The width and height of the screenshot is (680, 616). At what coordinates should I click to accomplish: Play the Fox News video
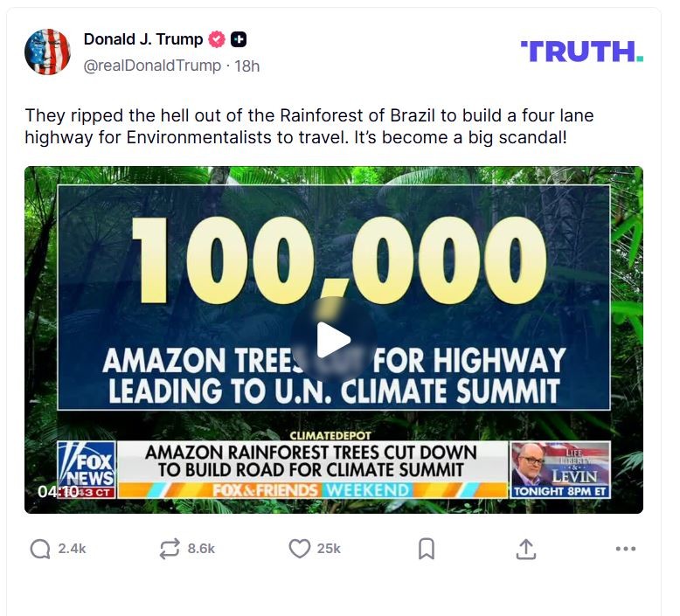333,340
